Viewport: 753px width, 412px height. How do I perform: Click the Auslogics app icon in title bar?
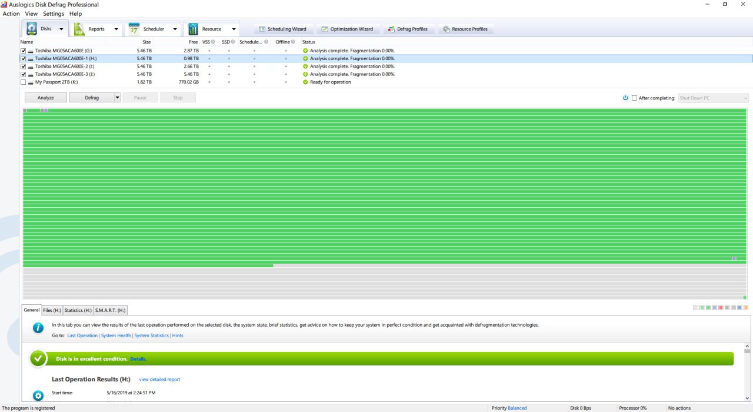(x=4, y=4)
